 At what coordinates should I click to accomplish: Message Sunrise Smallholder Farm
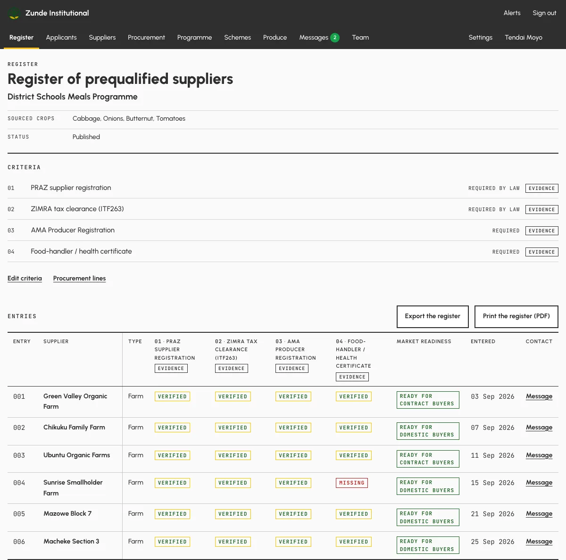click(x=539, y=483)
